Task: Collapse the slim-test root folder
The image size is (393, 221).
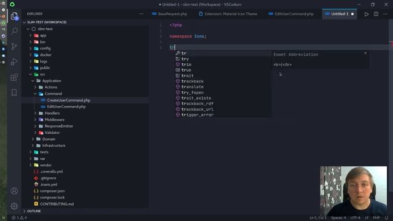Action: tap(86, 29)
